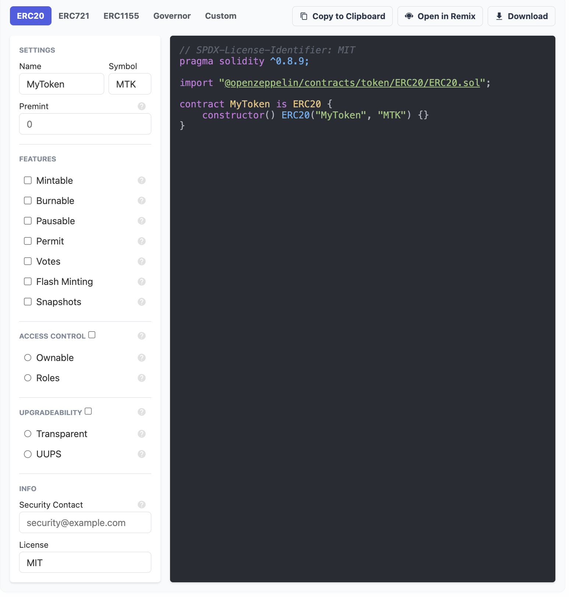The image size is (569, 597).
Task: Focus the Security Contact email field
Action: tap(85, 522)
